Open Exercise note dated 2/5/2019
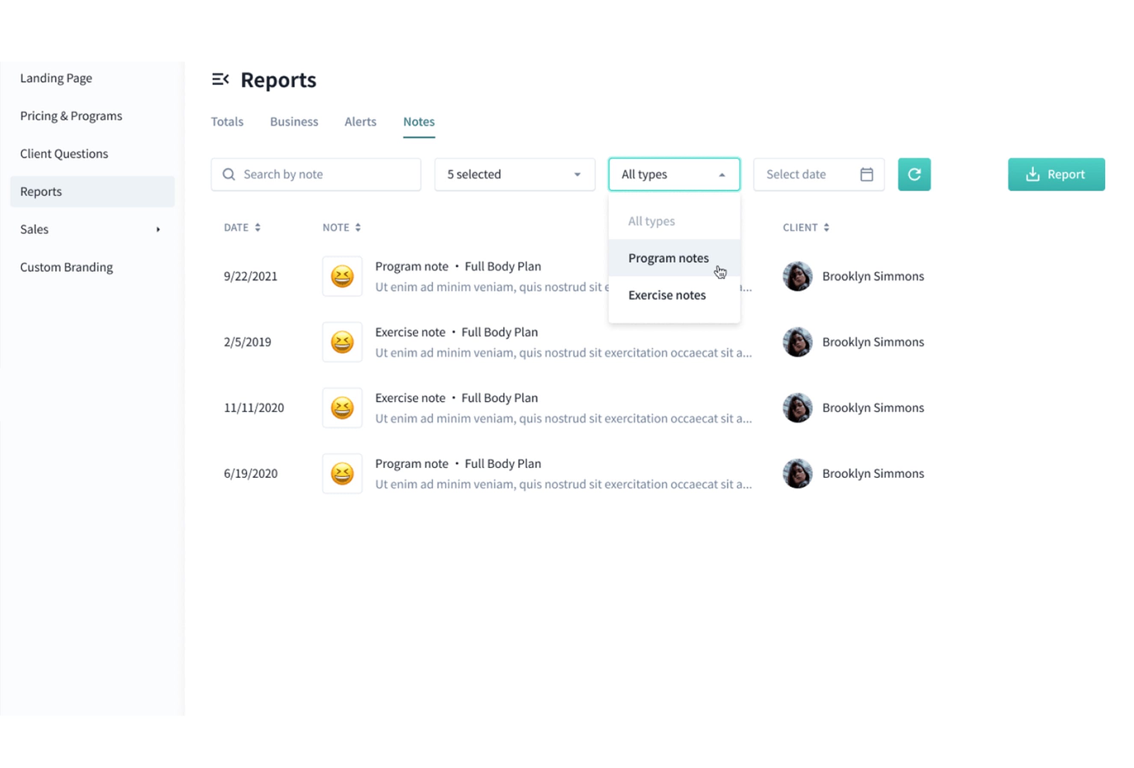The width and height of the screenshot is (1134, 768). point(456,332)
